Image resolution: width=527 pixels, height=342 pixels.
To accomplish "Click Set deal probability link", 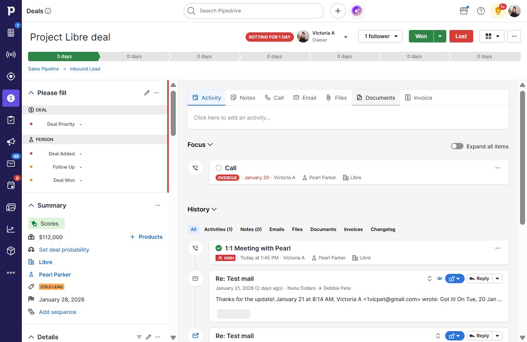I will (64, 250).
